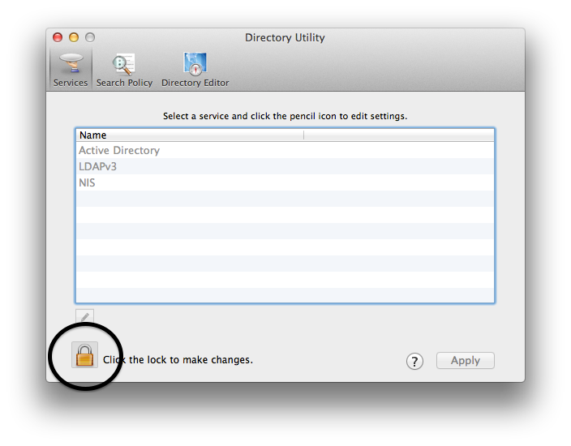
Task: Unlock settings with the padlock icon
Action: coord(84,355)
